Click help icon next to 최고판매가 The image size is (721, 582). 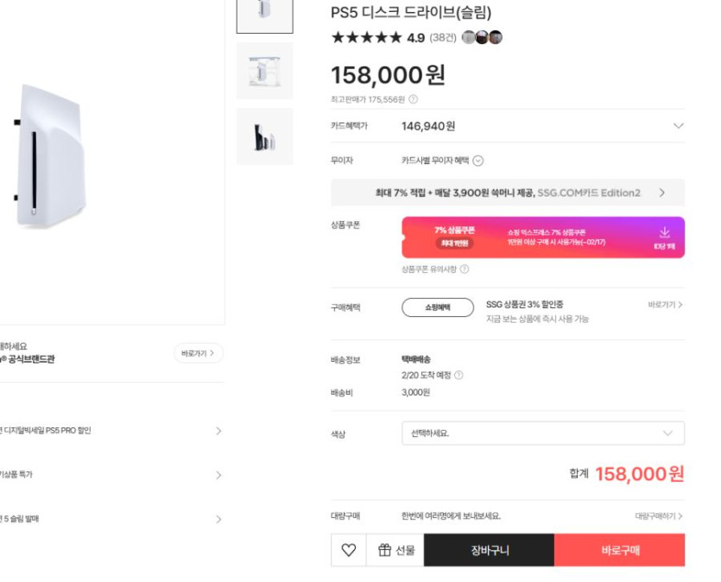pos(413,99)
